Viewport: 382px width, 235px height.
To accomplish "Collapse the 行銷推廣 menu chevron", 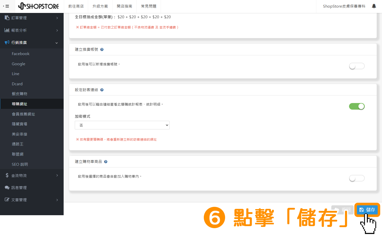I will click(57, 43).
